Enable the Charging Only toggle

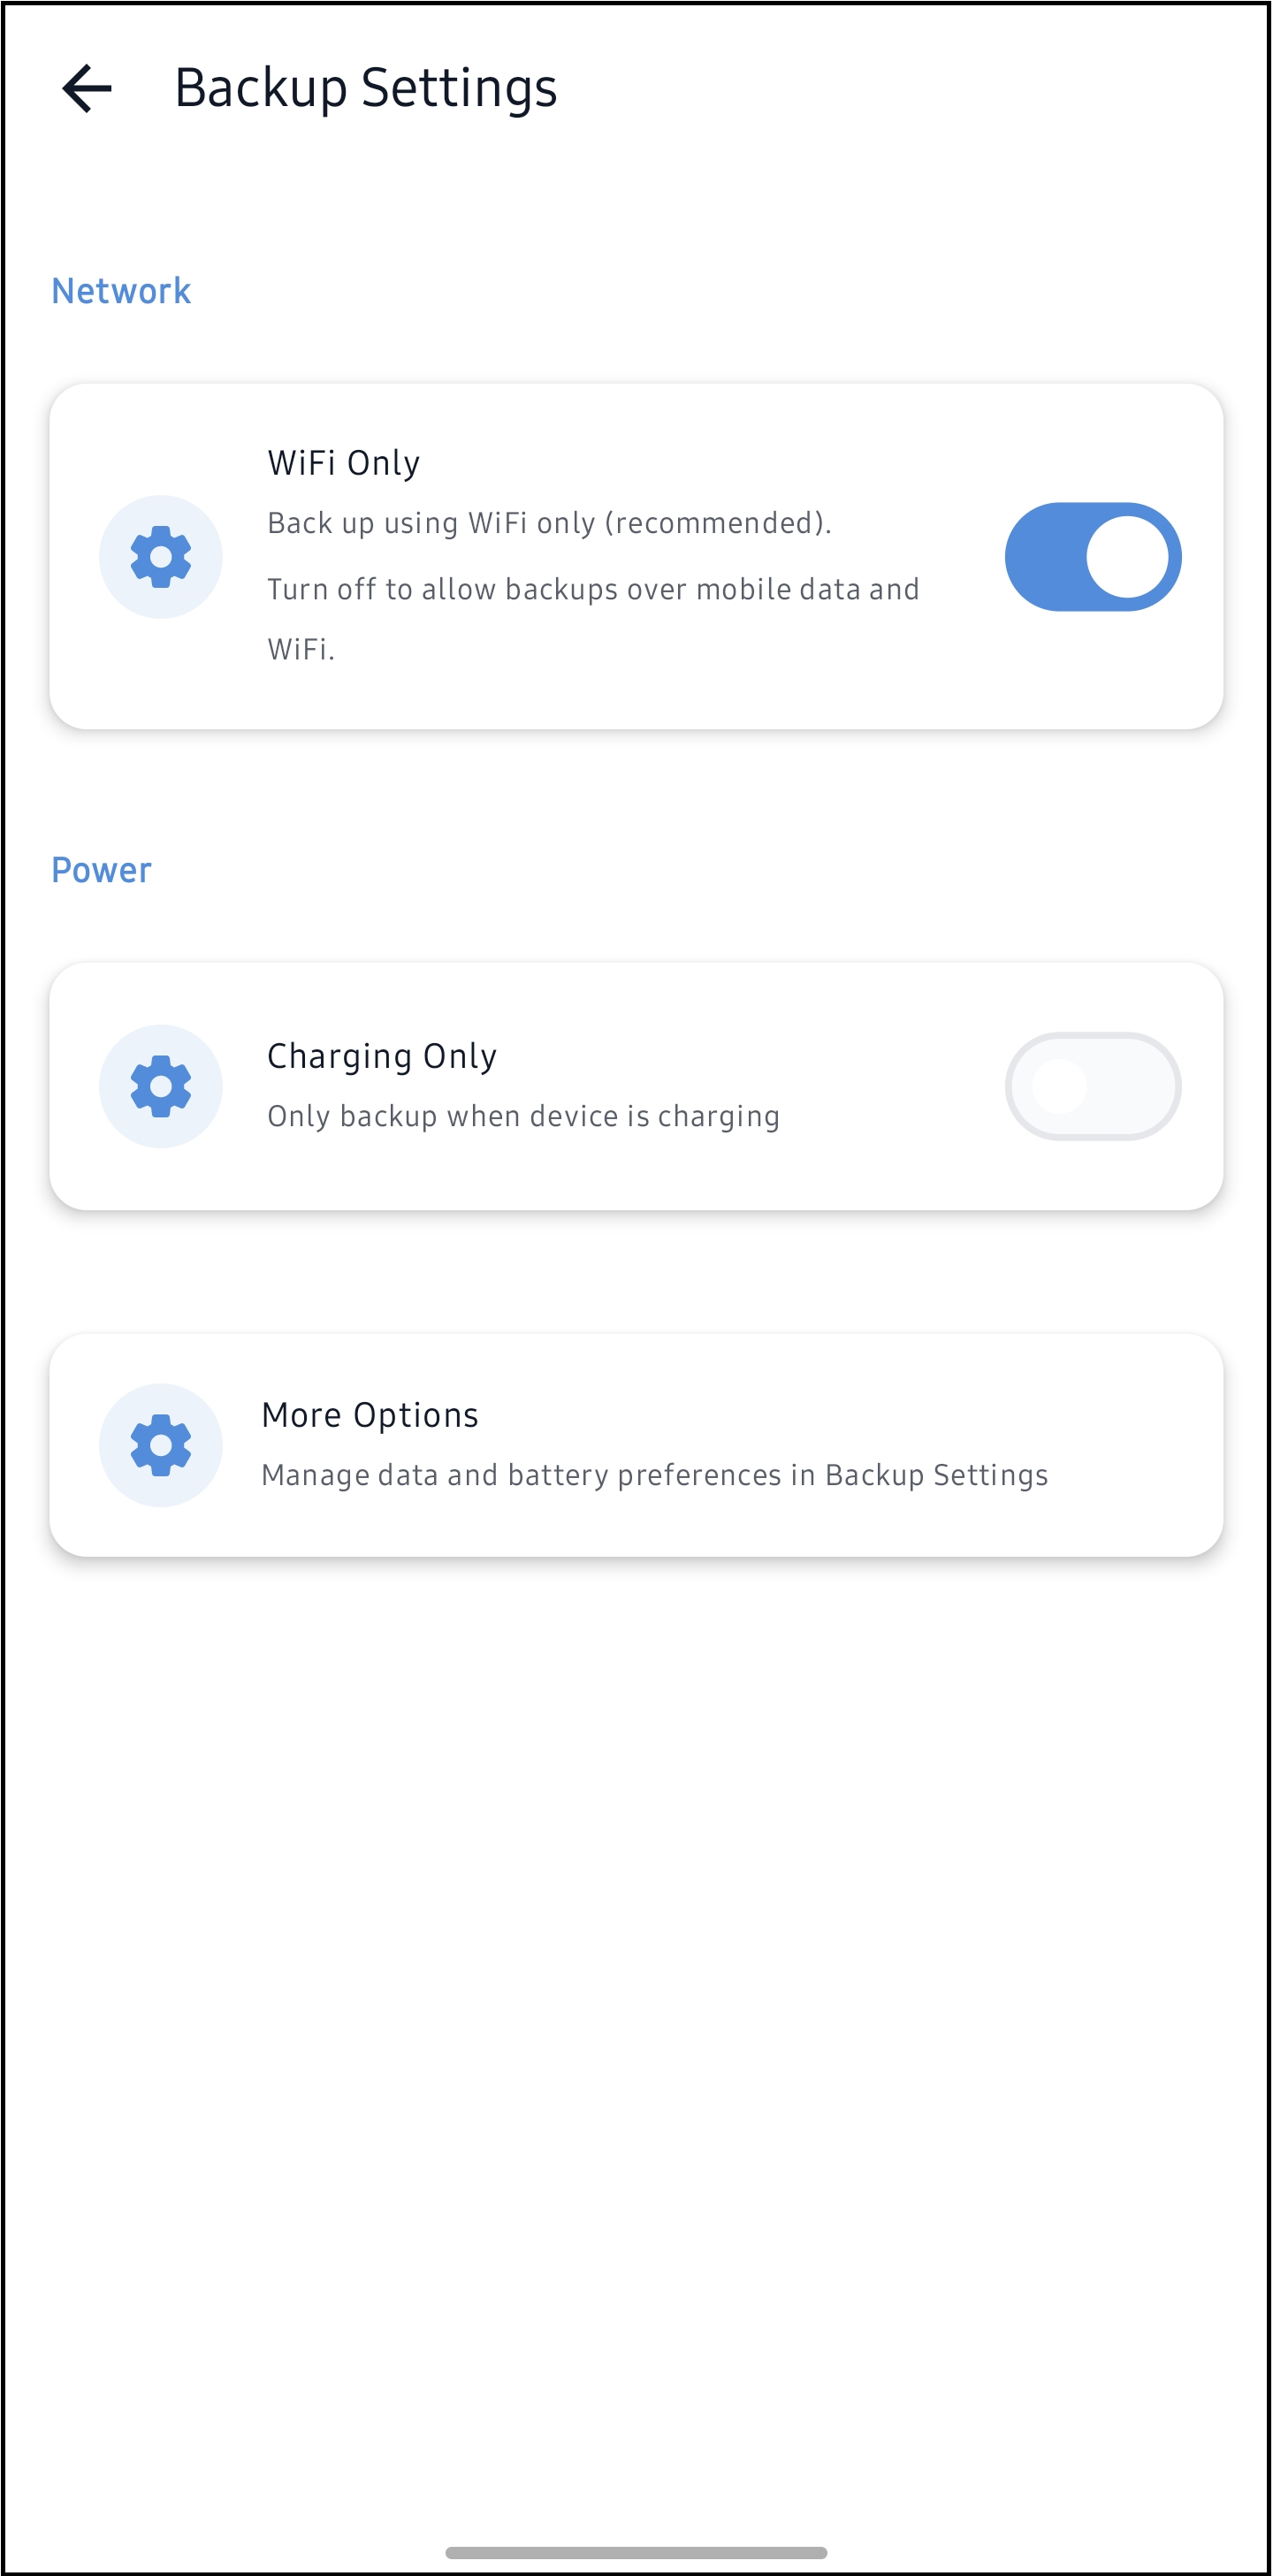click(1094, 1086)
